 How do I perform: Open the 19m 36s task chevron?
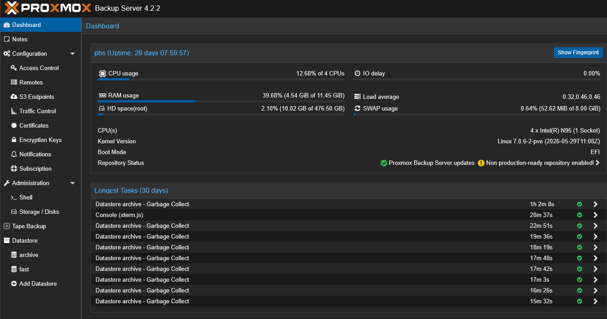[595, 237]
